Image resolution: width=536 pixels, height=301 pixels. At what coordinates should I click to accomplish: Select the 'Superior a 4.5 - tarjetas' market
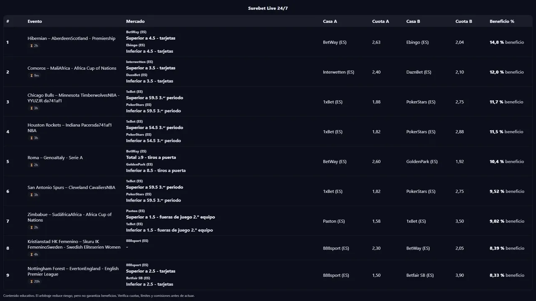click(x=151, y=38)
